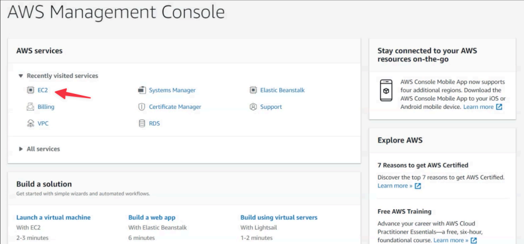Image resolution: width=524 pixels, height=244 pixels.
Task: Click the mobile phone app icon
Action: tap(386, 90)
